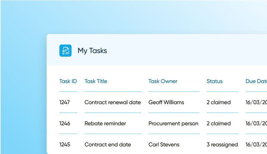267x154 pixels.
Task: Select task ID 1246
Action: pyautogui.click(x=64, y=123)
